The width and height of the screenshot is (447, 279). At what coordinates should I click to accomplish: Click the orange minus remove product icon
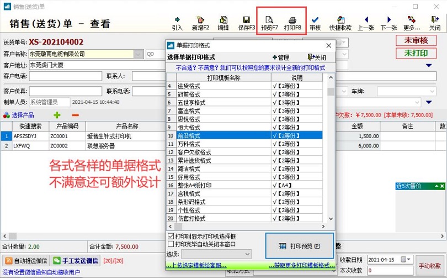75,115
